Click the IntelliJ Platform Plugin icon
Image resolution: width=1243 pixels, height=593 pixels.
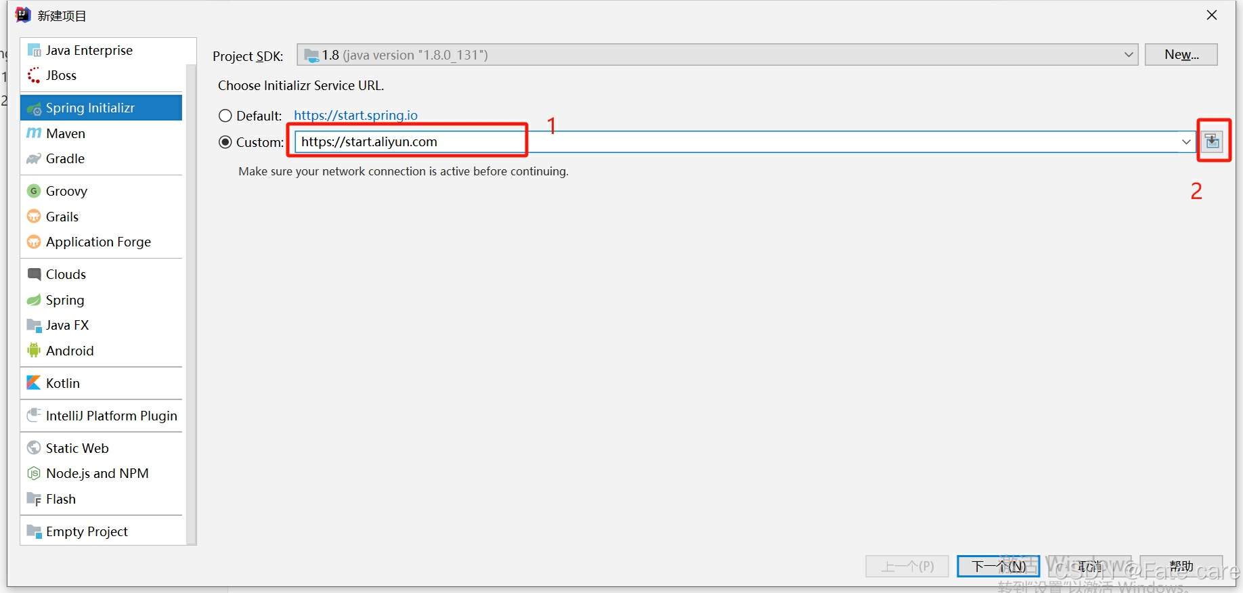(x=34, y=415)
